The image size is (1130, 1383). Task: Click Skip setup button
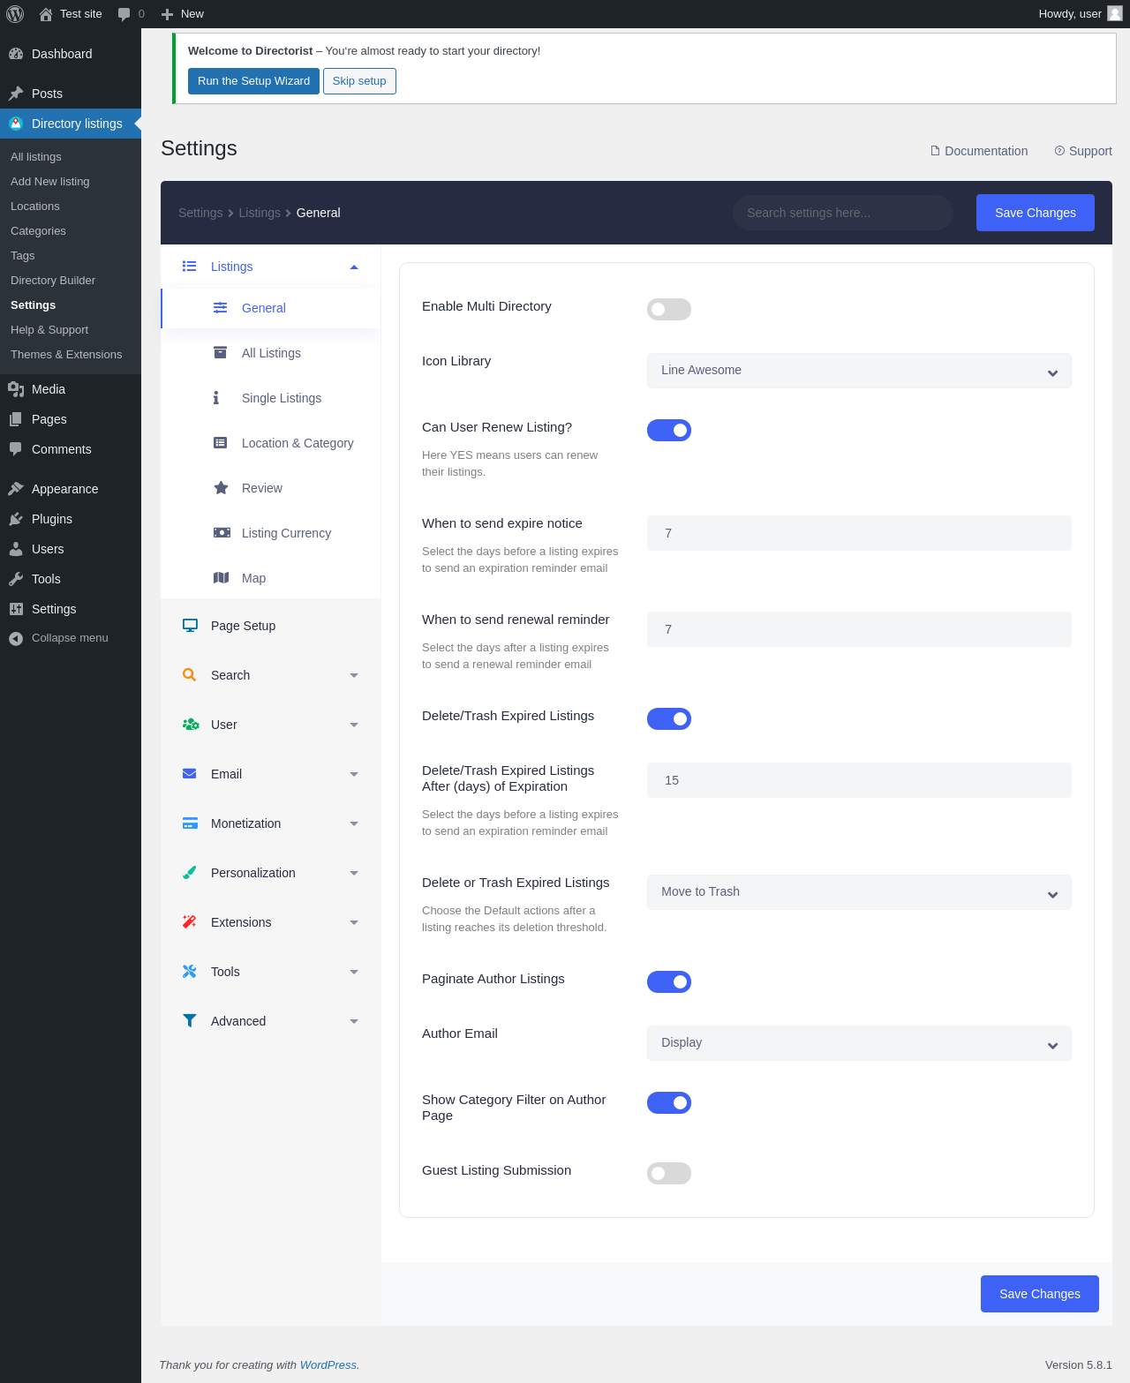[359, 81]
